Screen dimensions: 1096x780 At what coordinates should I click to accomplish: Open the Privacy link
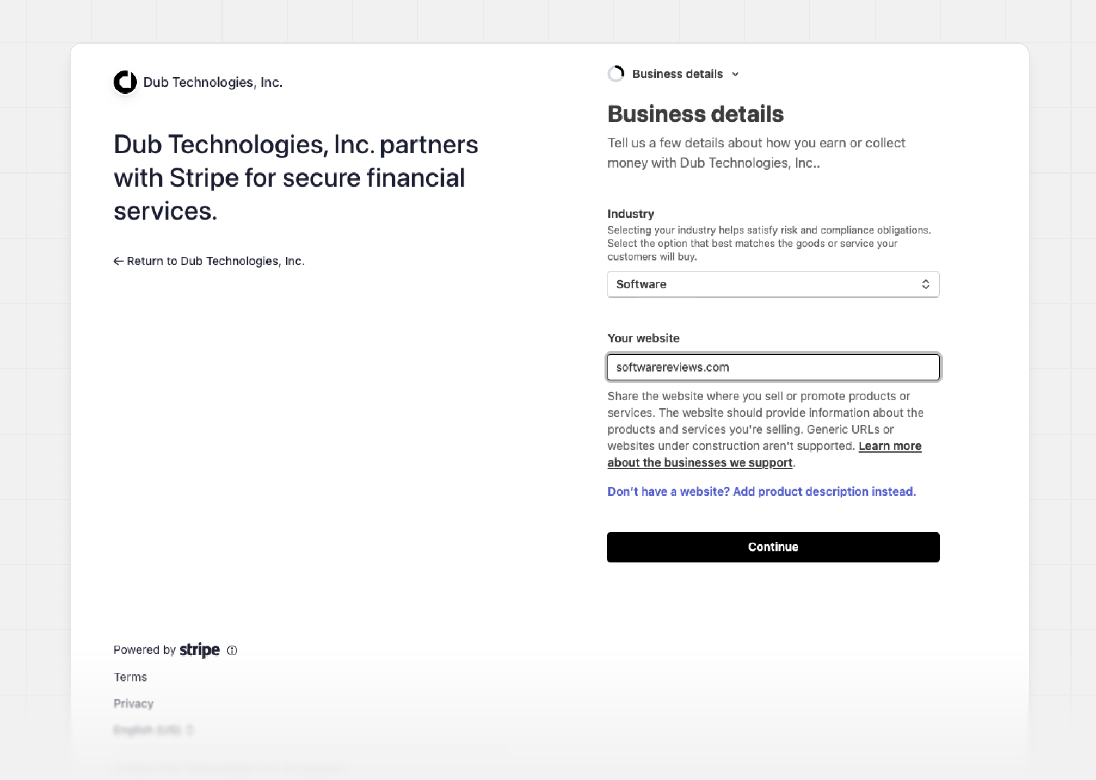tap(133, 704)
